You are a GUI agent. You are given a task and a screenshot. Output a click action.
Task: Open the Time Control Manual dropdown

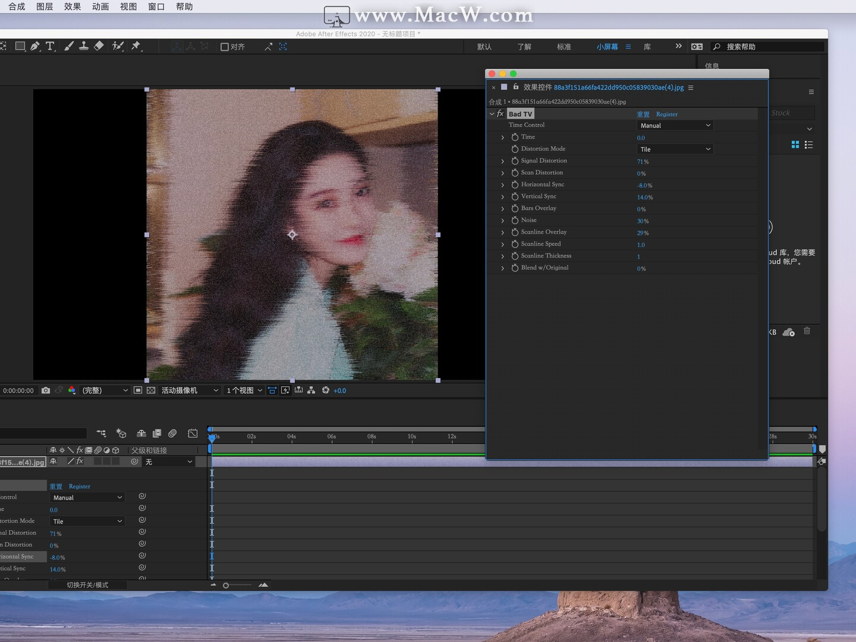pos(675,125)
